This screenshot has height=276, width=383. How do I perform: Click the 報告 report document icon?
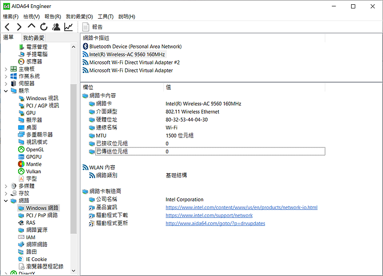[86, 27]
